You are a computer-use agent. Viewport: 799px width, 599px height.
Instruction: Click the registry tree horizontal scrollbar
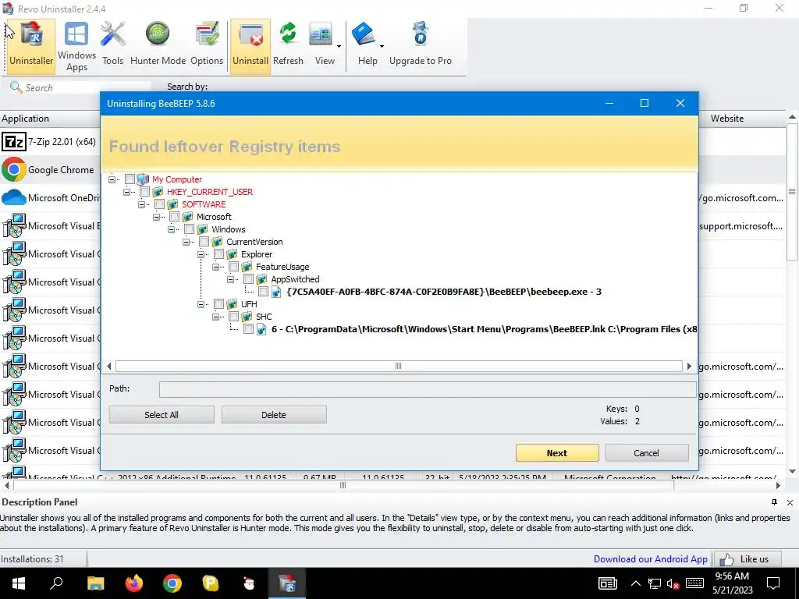tap(399, 367)
